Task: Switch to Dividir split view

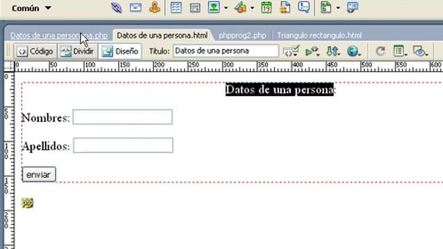Action: pos(78,51)
